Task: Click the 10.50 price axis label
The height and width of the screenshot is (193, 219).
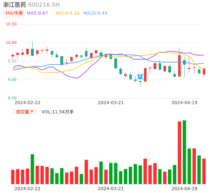Action: tap(11, 24)
